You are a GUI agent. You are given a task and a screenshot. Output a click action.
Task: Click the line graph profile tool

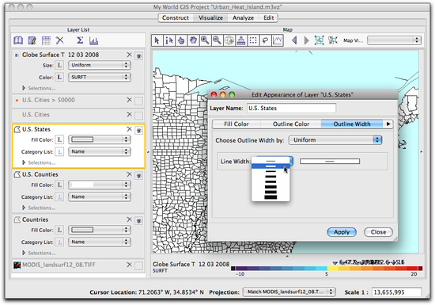[x=277, y=40]
